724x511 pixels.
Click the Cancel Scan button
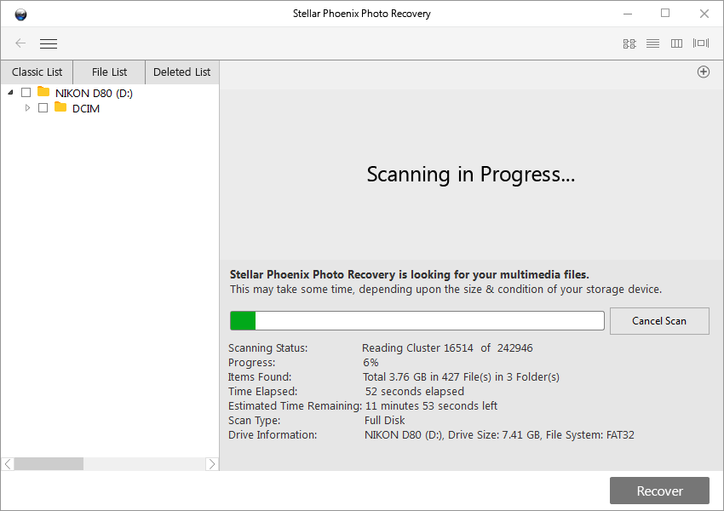659,321
